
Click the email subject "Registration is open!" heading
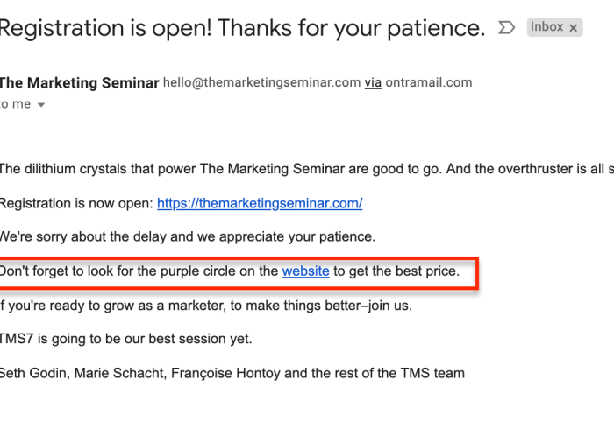pos(242,28)
